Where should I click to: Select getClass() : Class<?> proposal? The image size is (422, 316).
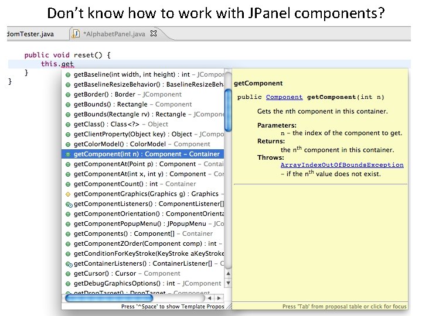tap(142, 124)
